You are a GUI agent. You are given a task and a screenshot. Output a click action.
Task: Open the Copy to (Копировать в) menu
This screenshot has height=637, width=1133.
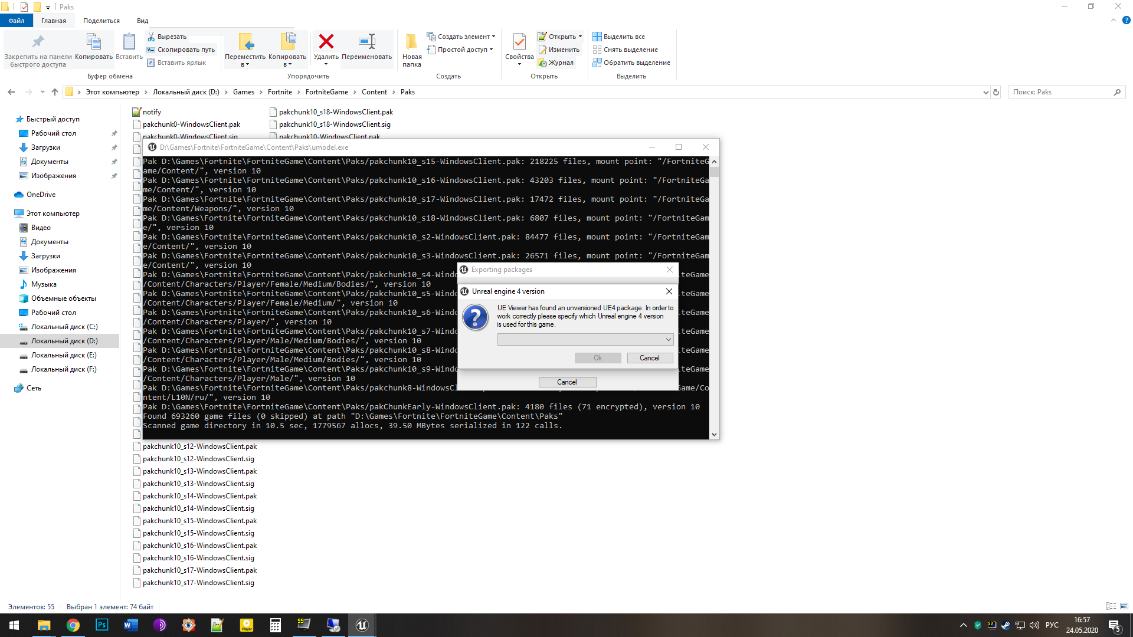point(287,50)
